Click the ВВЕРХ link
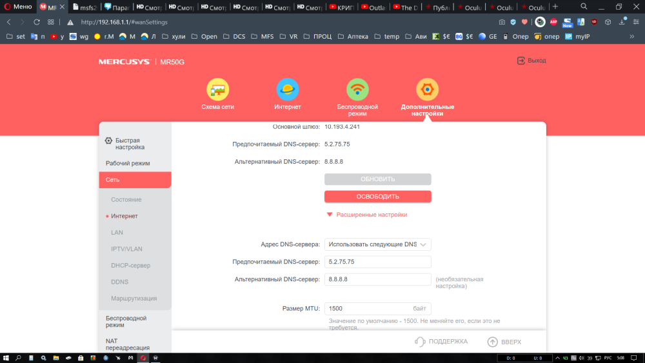Image resolution: width=645 pixels, height=363 pixels. tap(511, 342)
